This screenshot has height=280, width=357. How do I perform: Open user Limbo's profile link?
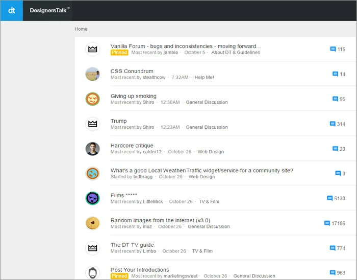click(x=149, y=251)
